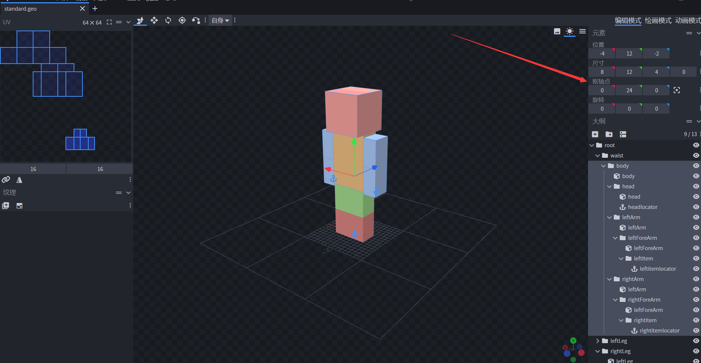Image resolution: width=701 pixels, height=363 pixels.
Task: Open a new tab with plus button
Action: click(x=95, y=8)
